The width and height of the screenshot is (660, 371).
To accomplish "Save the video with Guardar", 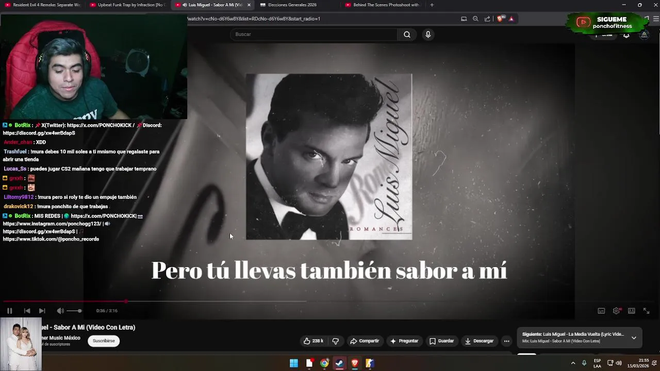I will pyautogui.click(x=442, y=341).
